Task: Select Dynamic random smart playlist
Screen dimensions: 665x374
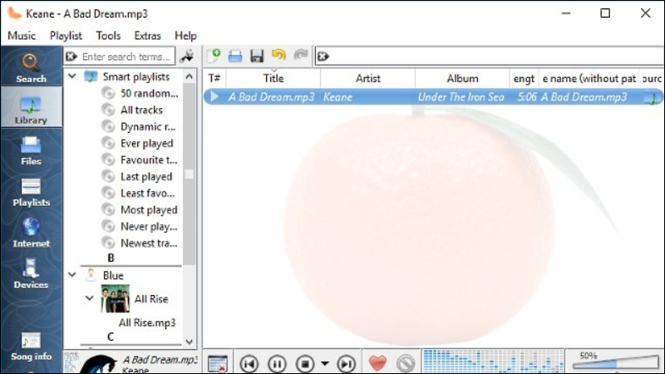Action: point(139,126)
